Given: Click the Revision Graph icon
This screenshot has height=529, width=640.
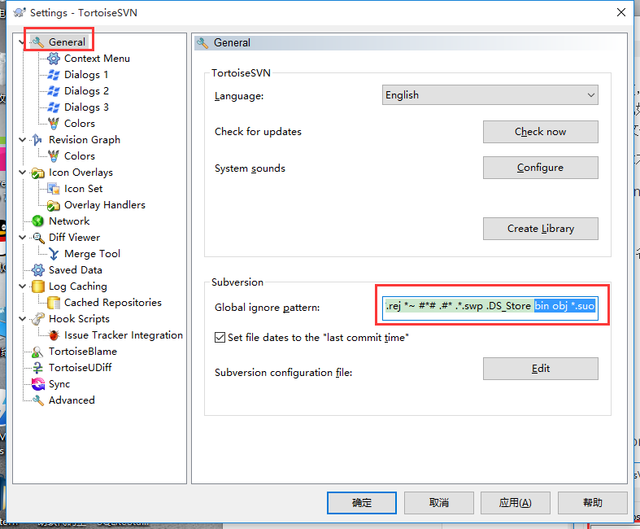Looking at the screenshot, I should [x=37, y=140].
